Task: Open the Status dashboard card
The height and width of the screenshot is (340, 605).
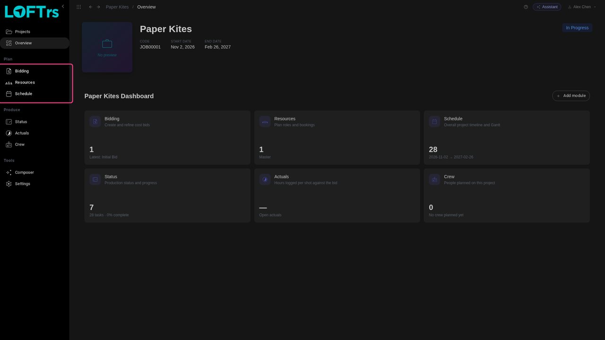Action: point(167,195)
